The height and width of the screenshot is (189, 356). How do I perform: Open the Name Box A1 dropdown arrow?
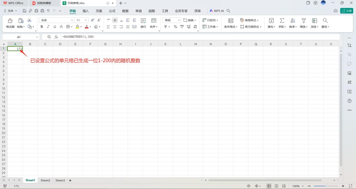point(37,37)
